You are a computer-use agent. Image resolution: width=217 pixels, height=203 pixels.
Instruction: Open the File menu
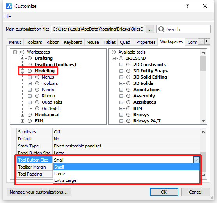7,16
